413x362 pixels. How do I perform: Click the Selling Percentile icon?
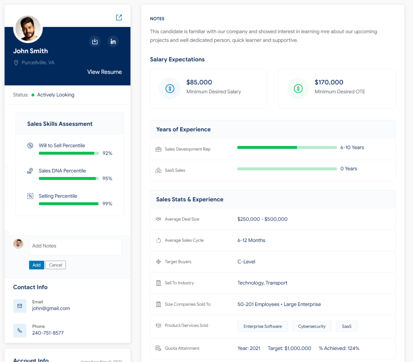pyautogui.click(x=30, y=196)
